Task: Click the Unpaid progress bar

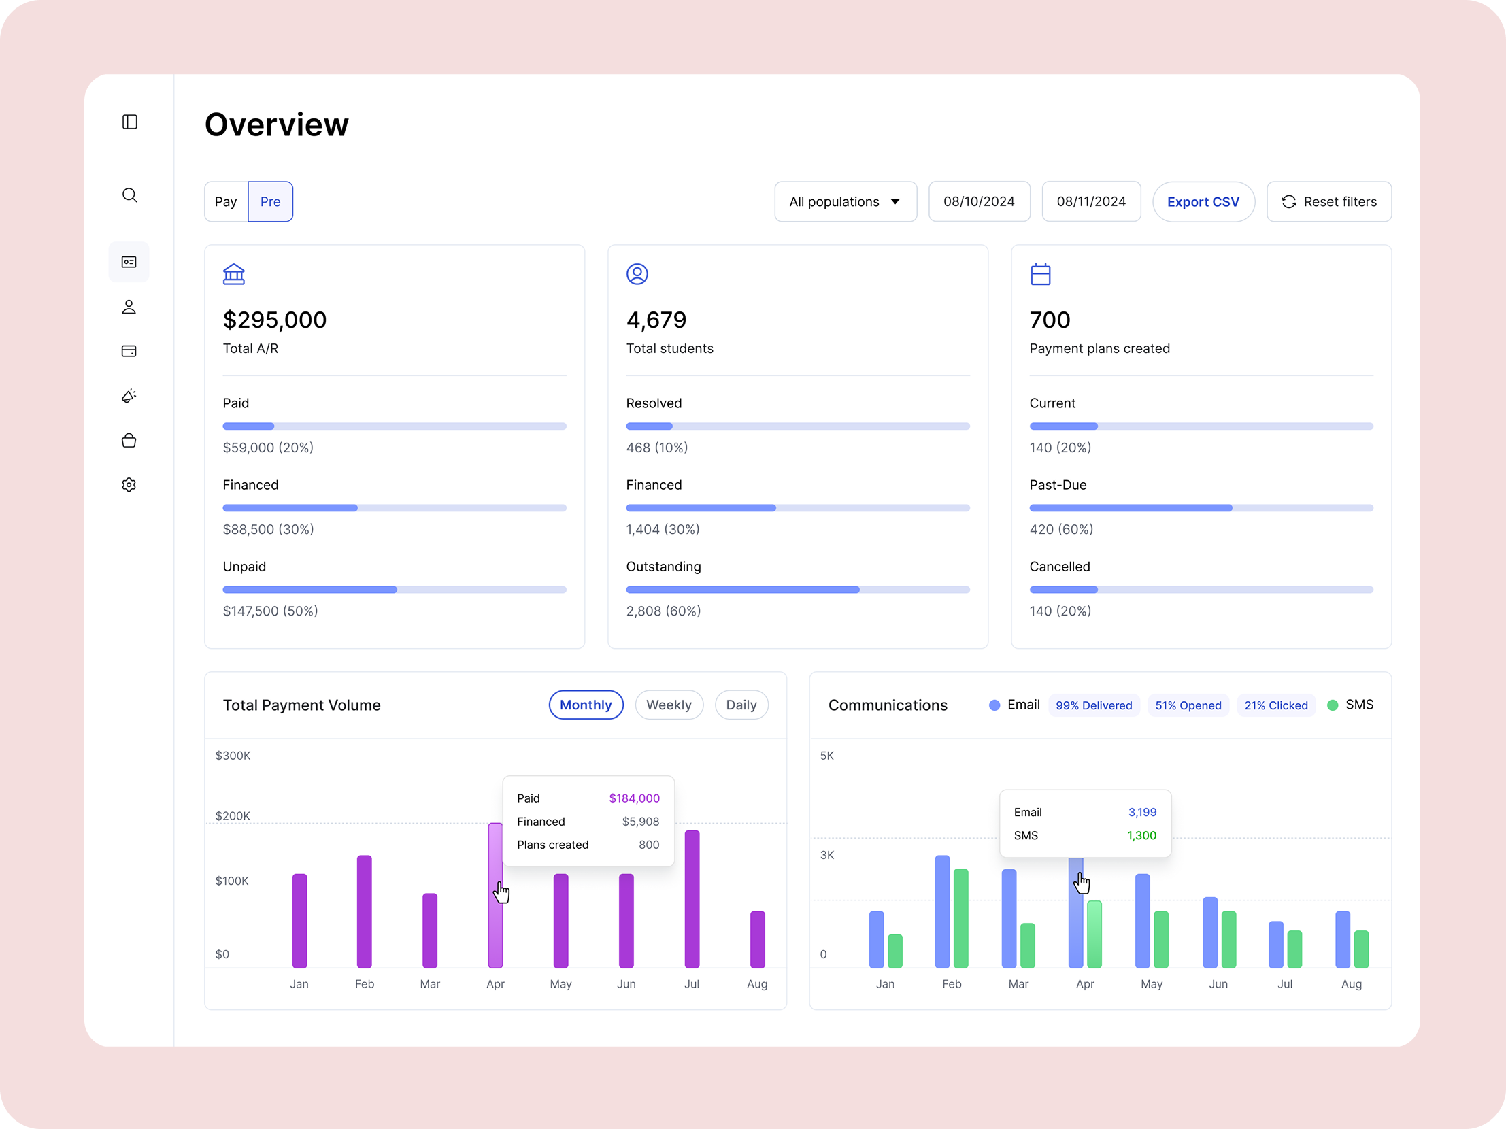Action: tap(395, 590)
